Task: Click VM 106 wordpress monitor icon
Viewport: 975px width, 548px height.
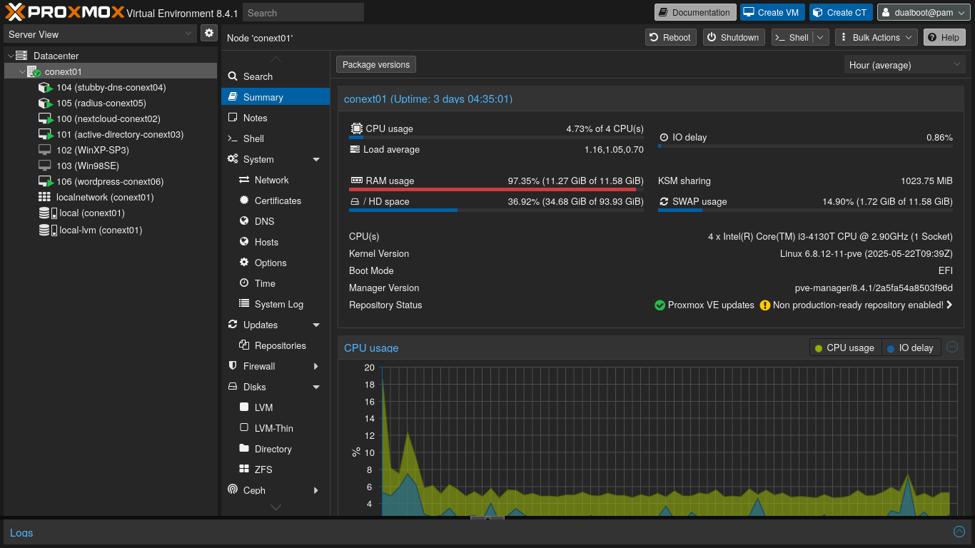Action: (46, 181)
